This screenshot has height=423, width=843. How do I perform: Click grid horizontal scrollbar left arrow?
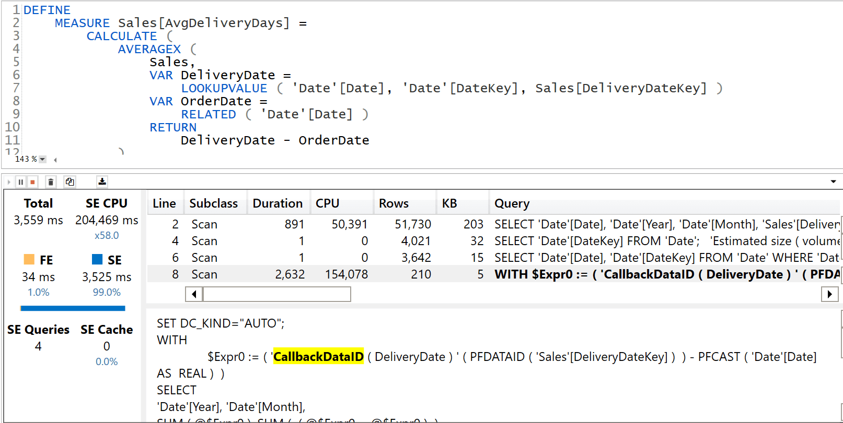point(194,294)
